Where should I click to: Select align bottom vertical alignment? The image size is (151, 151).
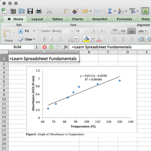coord(131,31)
